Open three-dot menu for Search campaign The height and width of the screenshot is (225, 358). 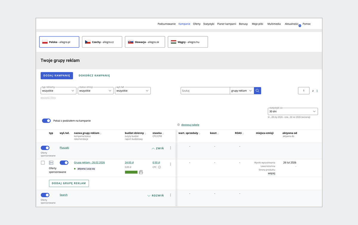tap(171, 195)
